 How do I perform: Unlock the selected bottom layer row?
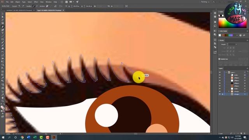point(223,94)
